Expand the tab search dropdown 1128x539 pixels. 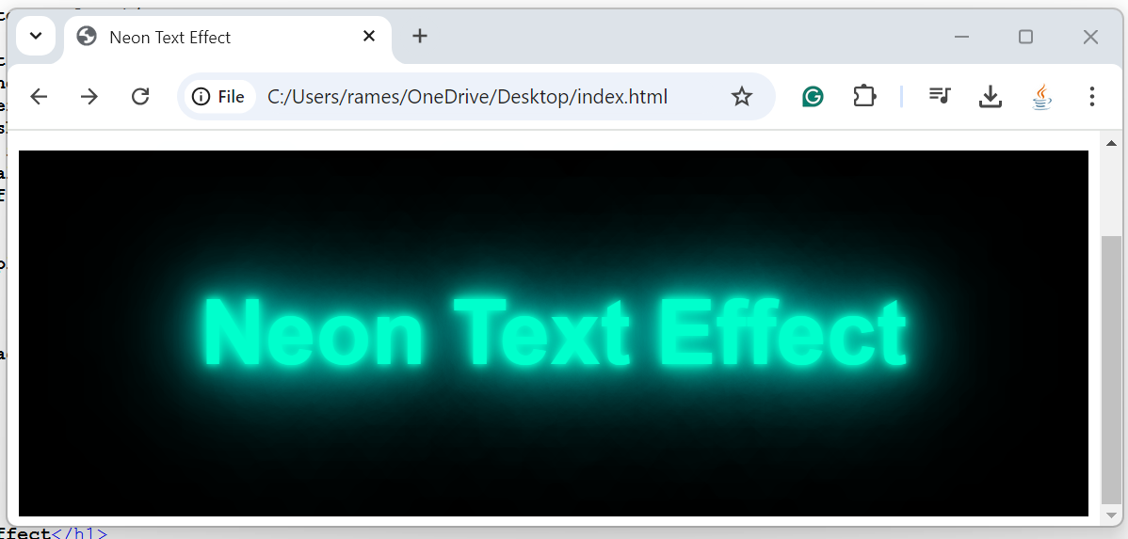point(36,36)
